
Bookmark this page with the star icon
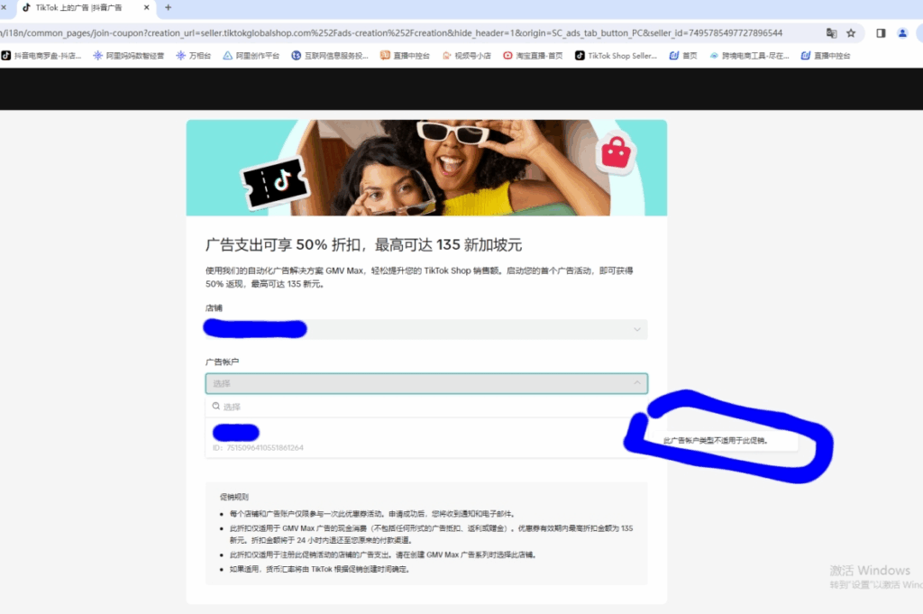(x=851, y=32)
